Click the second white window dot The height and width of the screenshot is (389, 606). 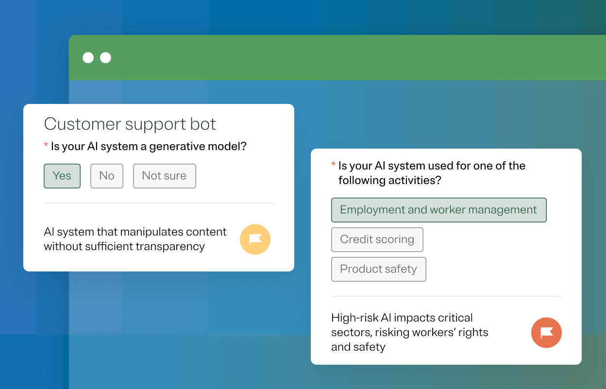click(105, 58)
